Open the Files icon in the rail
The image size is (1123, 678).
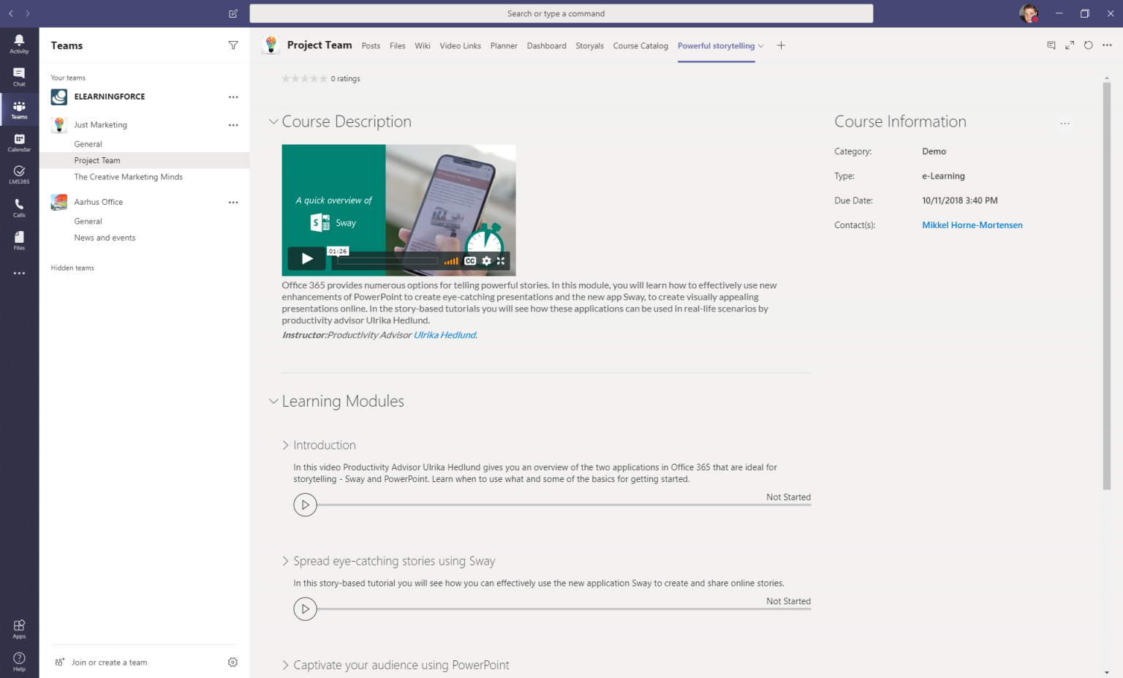[x=19, y=241]
